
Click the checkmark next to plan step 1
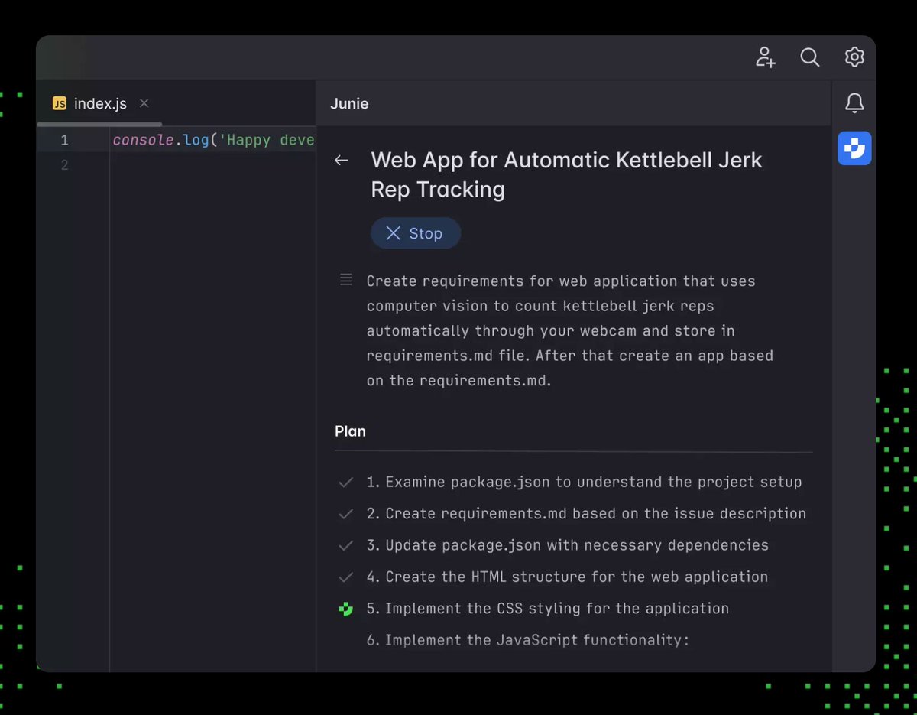(345, 482)
